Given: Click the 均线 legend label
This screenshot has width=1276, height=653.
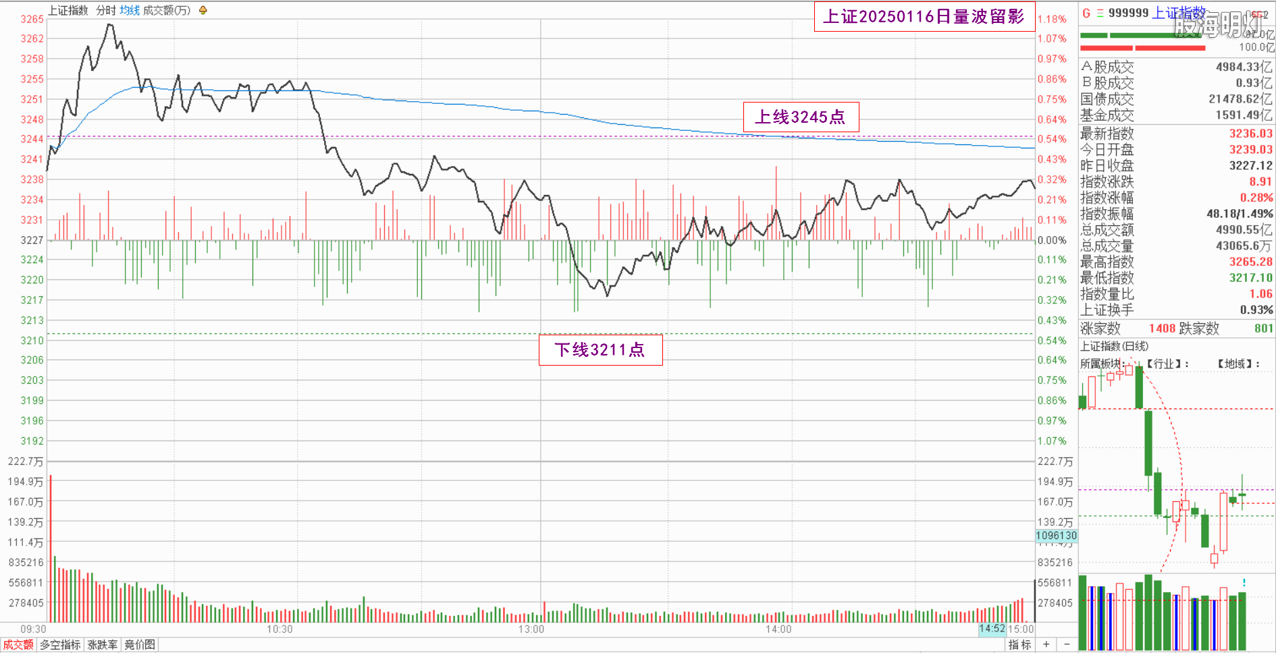Looking at the screenshot, I should tap(130, 10).
